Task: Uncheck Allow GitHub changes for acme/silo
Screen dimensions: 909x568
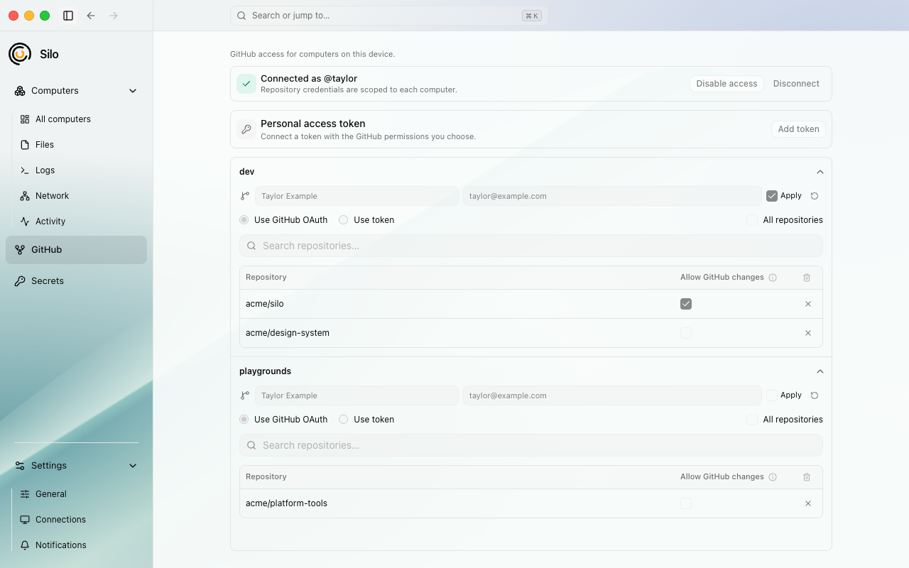Action: pos(686,304)
